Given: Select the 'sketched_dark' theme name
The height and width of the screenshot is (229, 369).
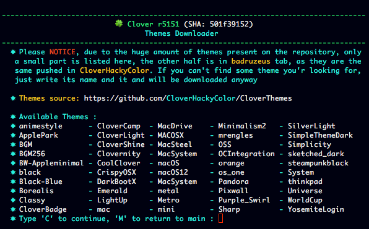Looking at the screenshot, I should click(x=316, y=154).
